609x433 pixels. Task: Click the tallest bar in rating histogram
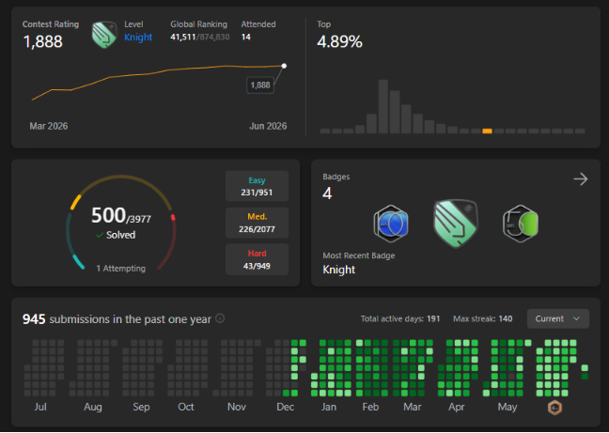coord(383,106)
